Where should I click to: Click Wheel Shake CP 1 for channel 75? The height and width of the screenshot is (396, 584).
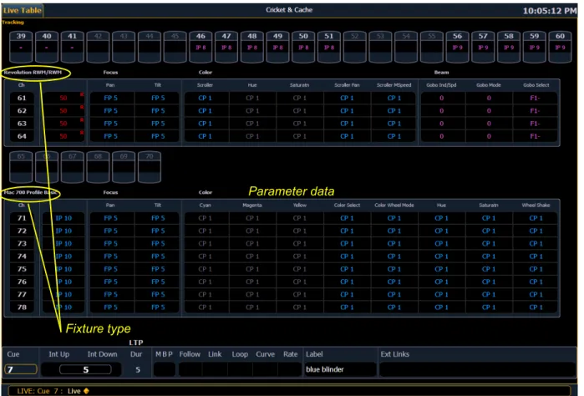point(536,269)
